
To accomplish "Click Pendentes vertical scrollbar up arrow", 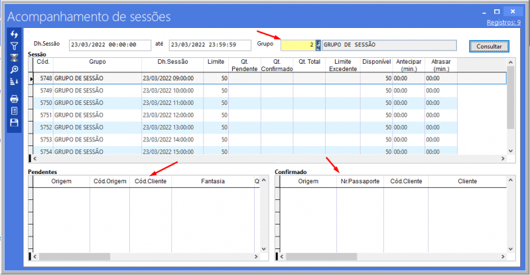I will pyautogui.click(x=264, y=180).
